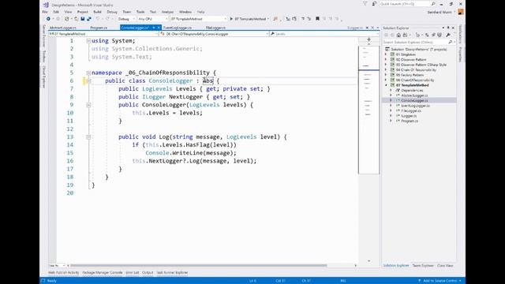The width and height of the screenshot is (505, 284).
Task: Open the View menu
Action: tap(68, 12)
